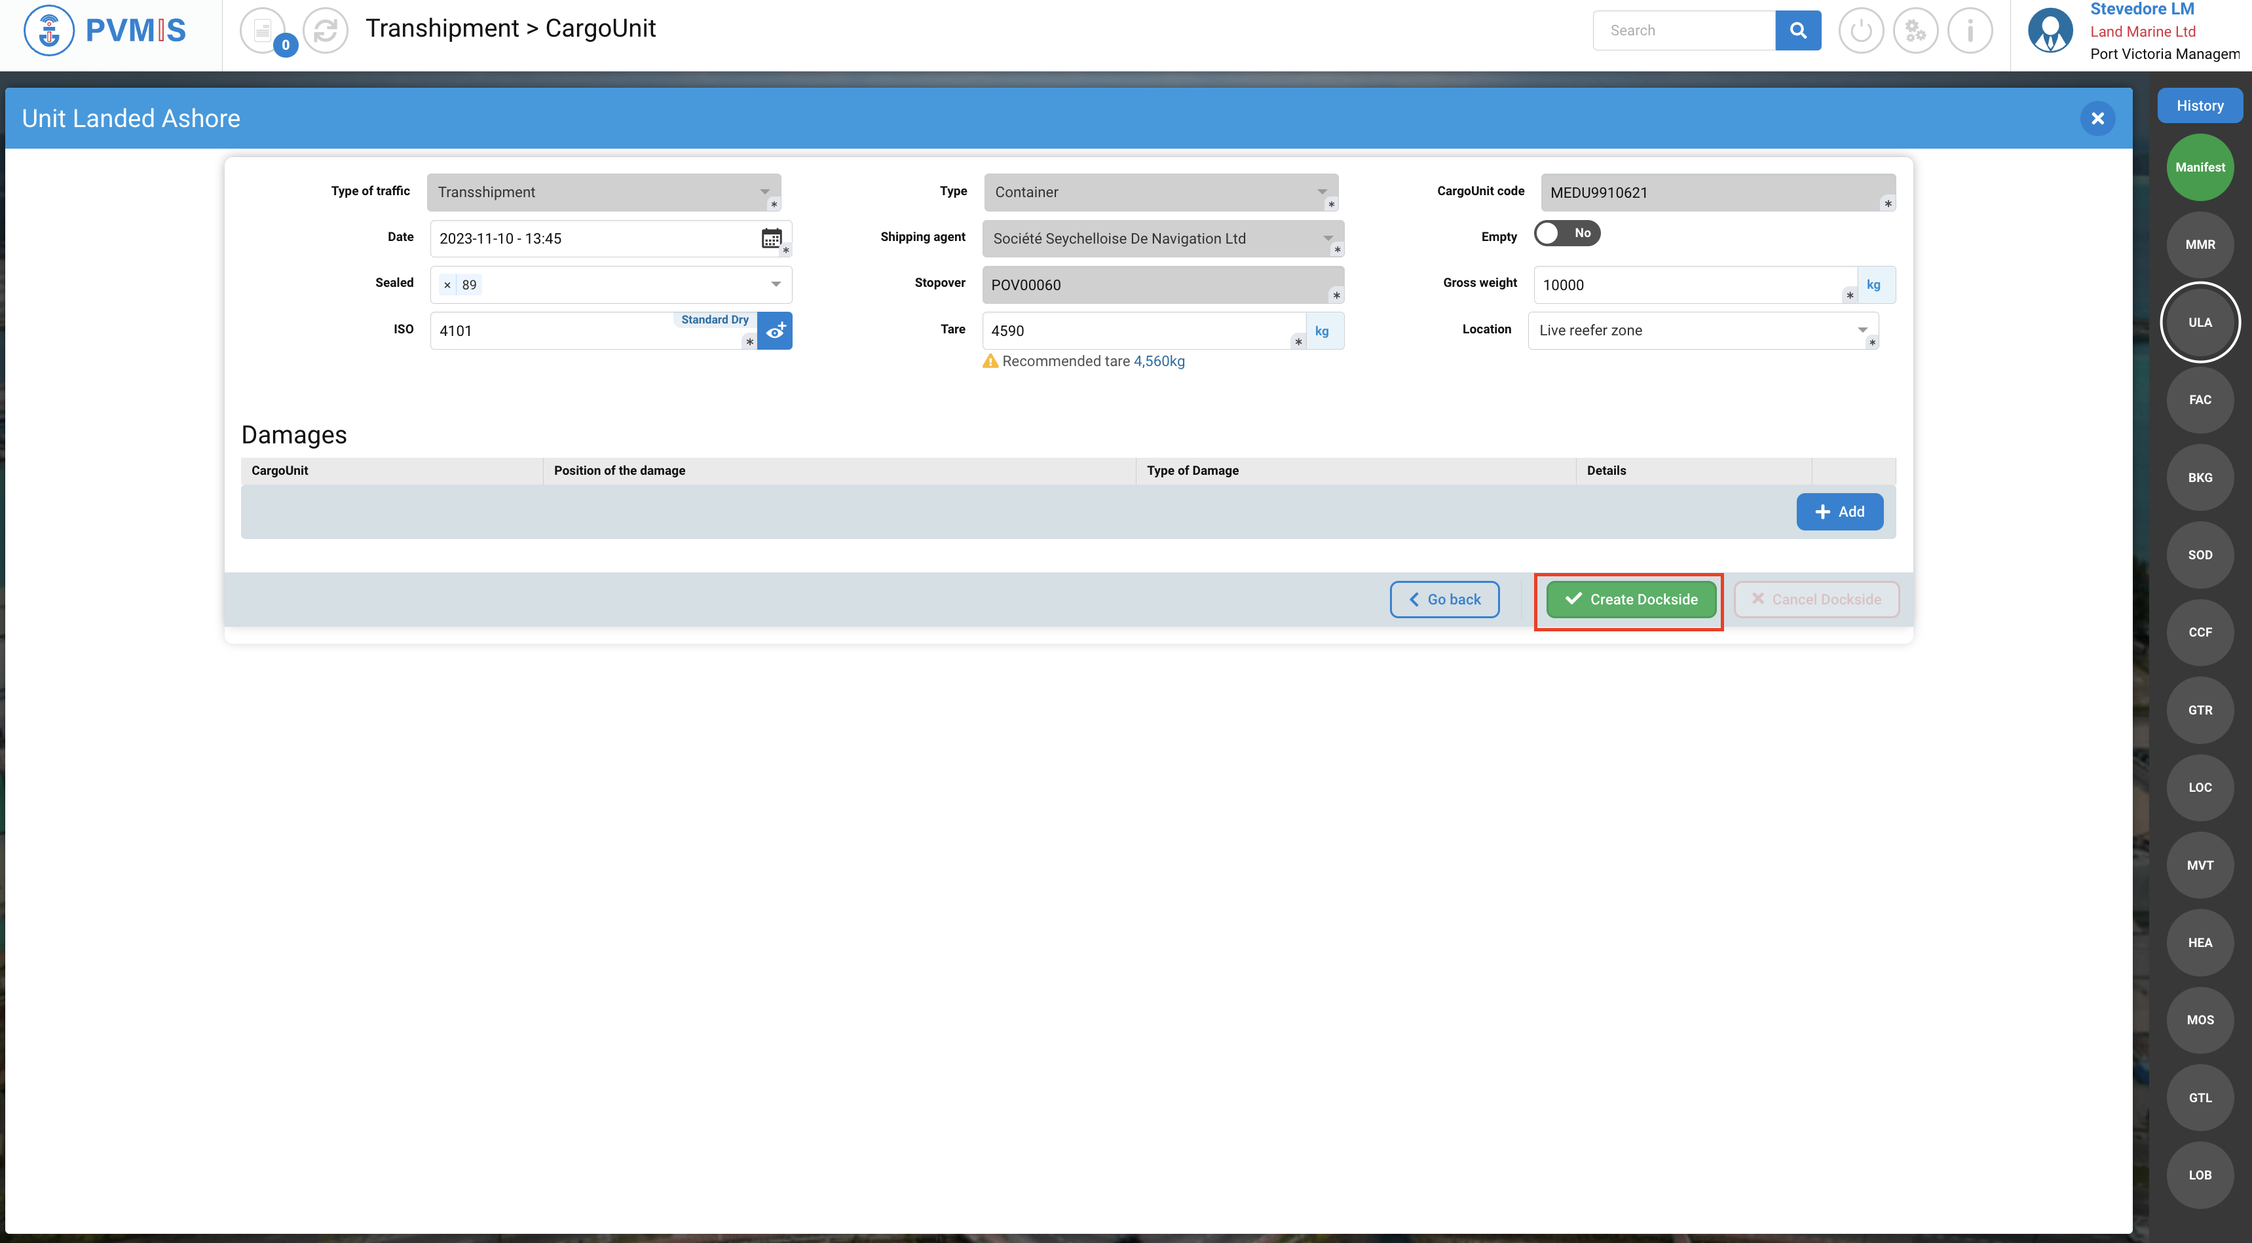Click the Gross weight input field
The image size is (2252, 1243).
(1687, 285)
